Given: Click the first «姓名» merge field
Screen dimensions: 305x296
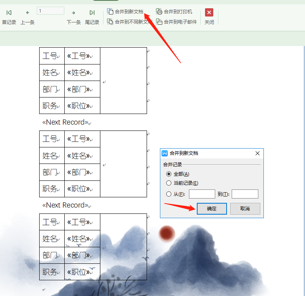Looking at the screenshot, I should click(x=79, y=73).
